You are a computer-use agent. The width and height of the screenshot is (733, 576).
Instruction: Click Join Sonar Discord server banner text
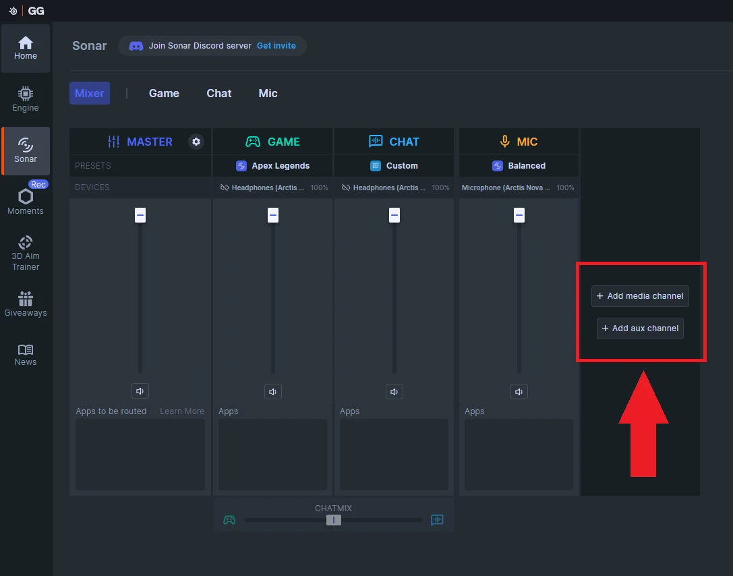[x=200, y=46]
